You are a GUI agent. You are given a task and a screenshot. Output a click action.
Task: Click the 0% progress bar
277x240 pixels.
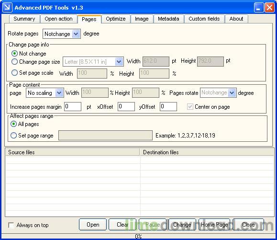point(138,237)
